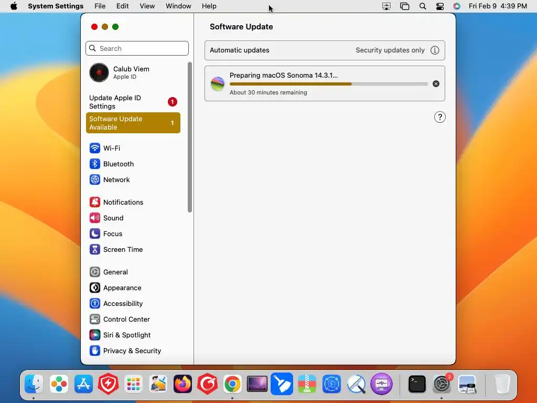Open the Help menu
Viewport: 537px width, 403px height.
[209, 6]
